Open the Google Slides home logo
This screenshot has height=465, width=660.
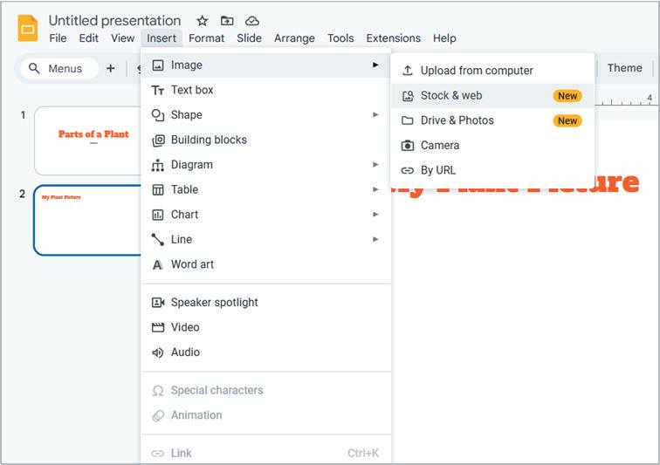(28, 29)
